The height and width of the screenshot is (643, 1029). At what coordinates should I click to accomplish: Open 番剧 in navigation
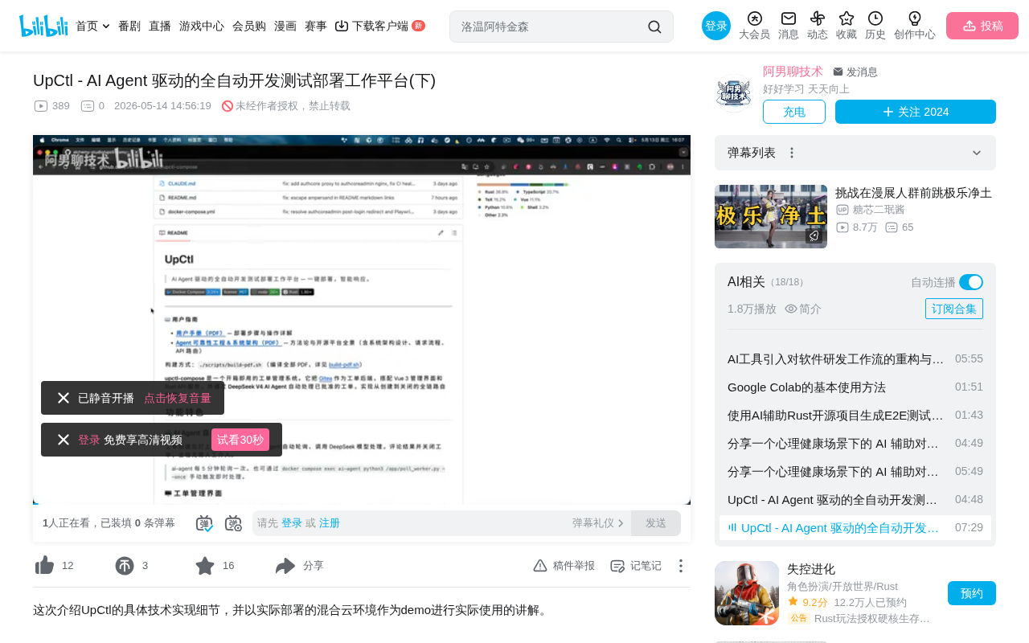[129, 26]
